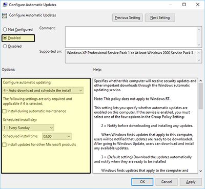Viewport: 205px width, 189px height.
Task: Go to Next Setting
Action: pyautogui.click(x=160, y=17)
